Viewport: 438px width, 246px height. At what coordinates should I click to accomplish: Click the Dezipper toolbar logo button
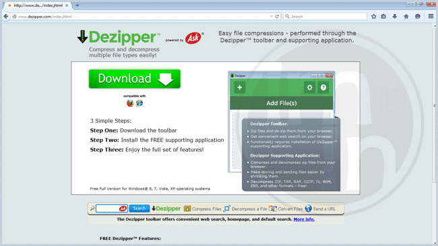point(166,208)
